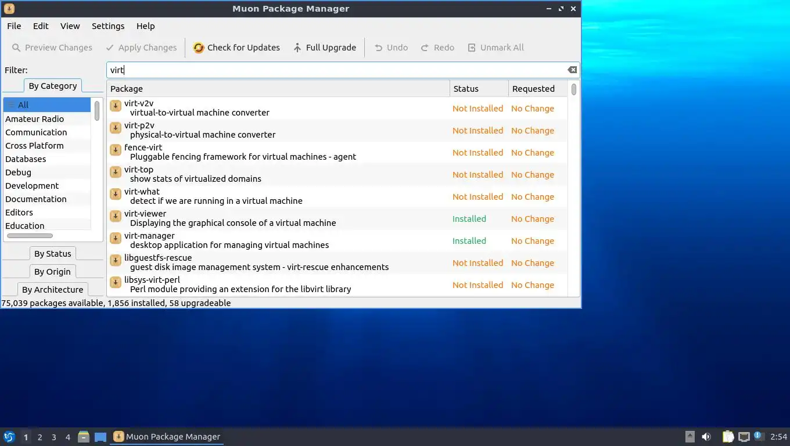Switch to workspace 3 in the pager
The height and width of the screenshot is (446, 790).
tap(53, 437)
